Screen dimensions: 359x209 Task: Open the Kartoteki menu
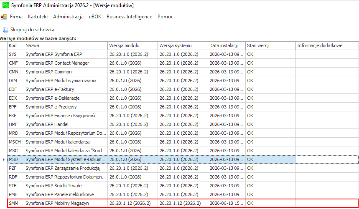(x=38, y=17)
